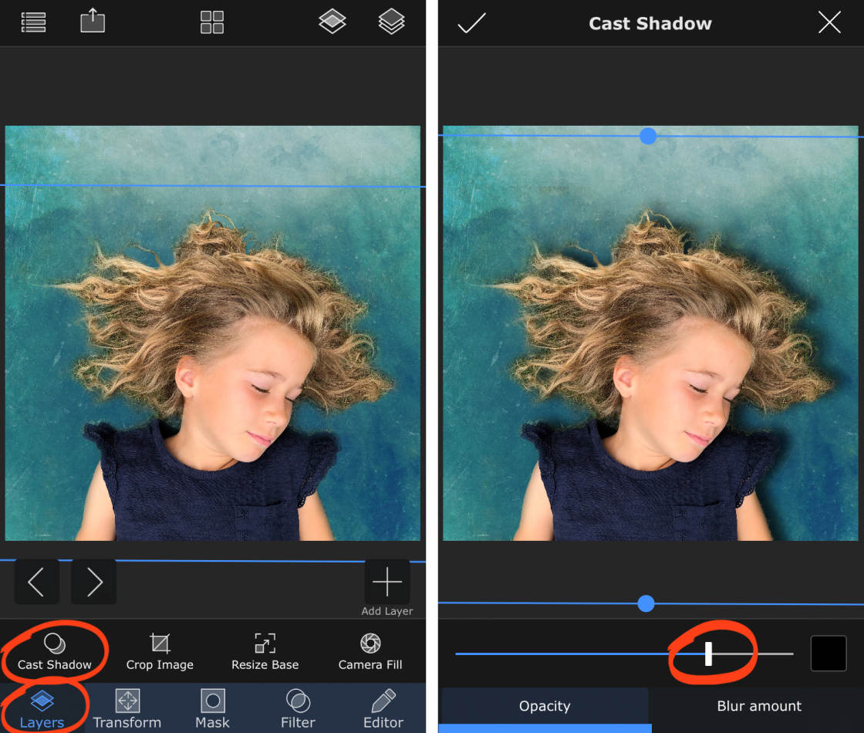Image resolution: width=864 pixels, height=733 pixels.
Task: Open the Mask tab
Action: pos(212,709)
